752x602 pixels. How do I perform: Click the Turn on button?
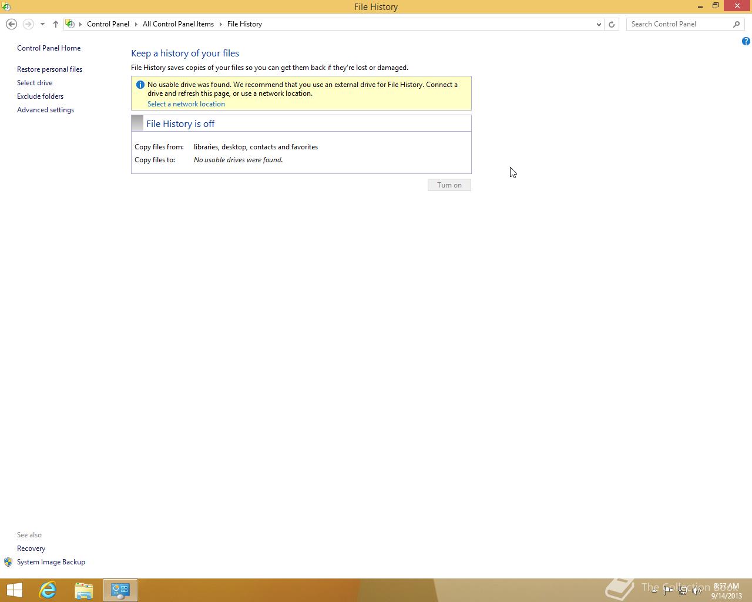[x=449, y=185]
